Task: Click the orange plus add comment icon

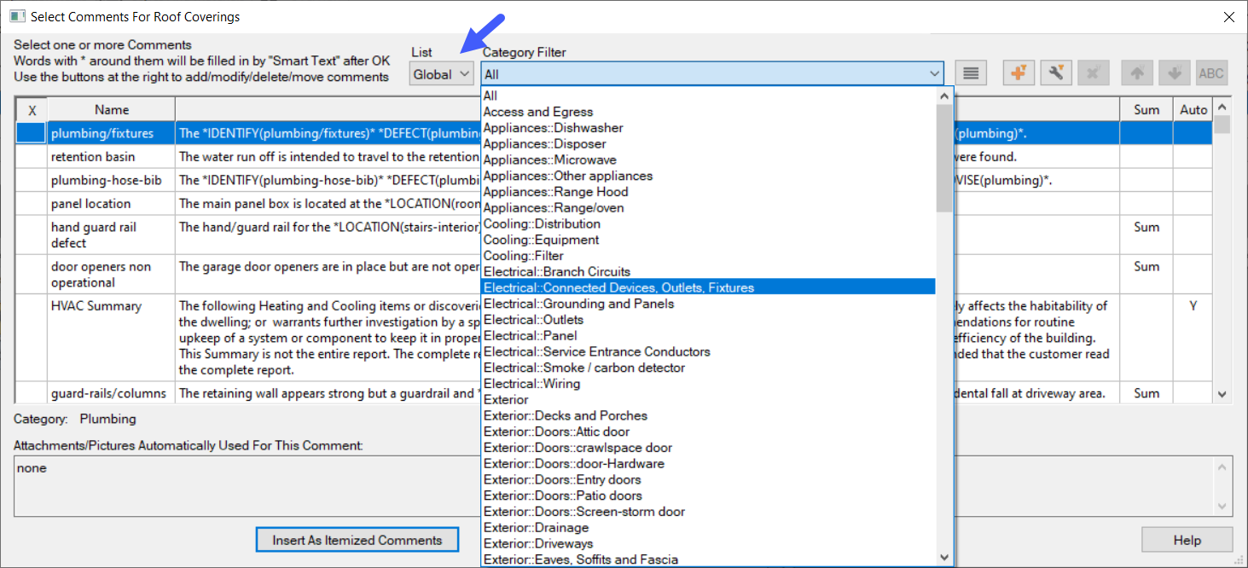Action: (x=1018, y=73)
